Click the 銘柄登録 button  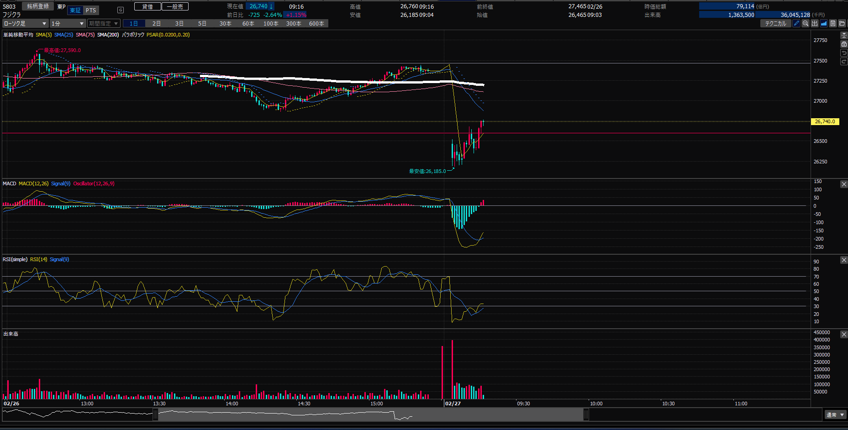coord(38,6)
